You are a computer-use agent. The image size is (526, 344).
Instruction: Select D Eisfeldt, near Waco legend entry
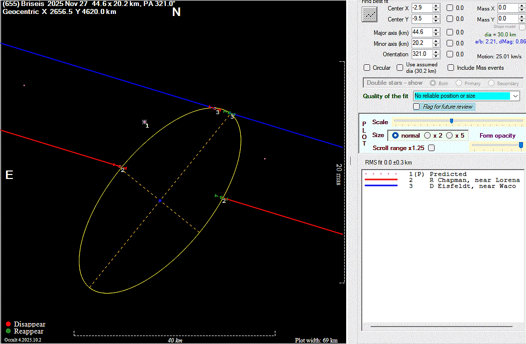(x=473, y=186)
